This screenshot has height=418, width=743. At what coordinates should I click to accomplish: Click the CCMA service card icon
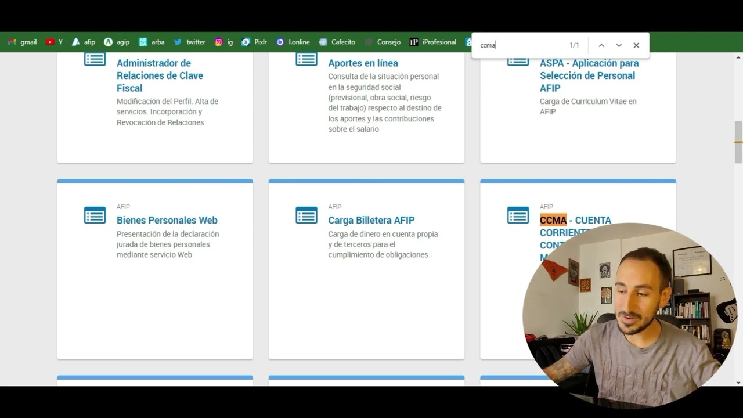click(x=518, y=215)
